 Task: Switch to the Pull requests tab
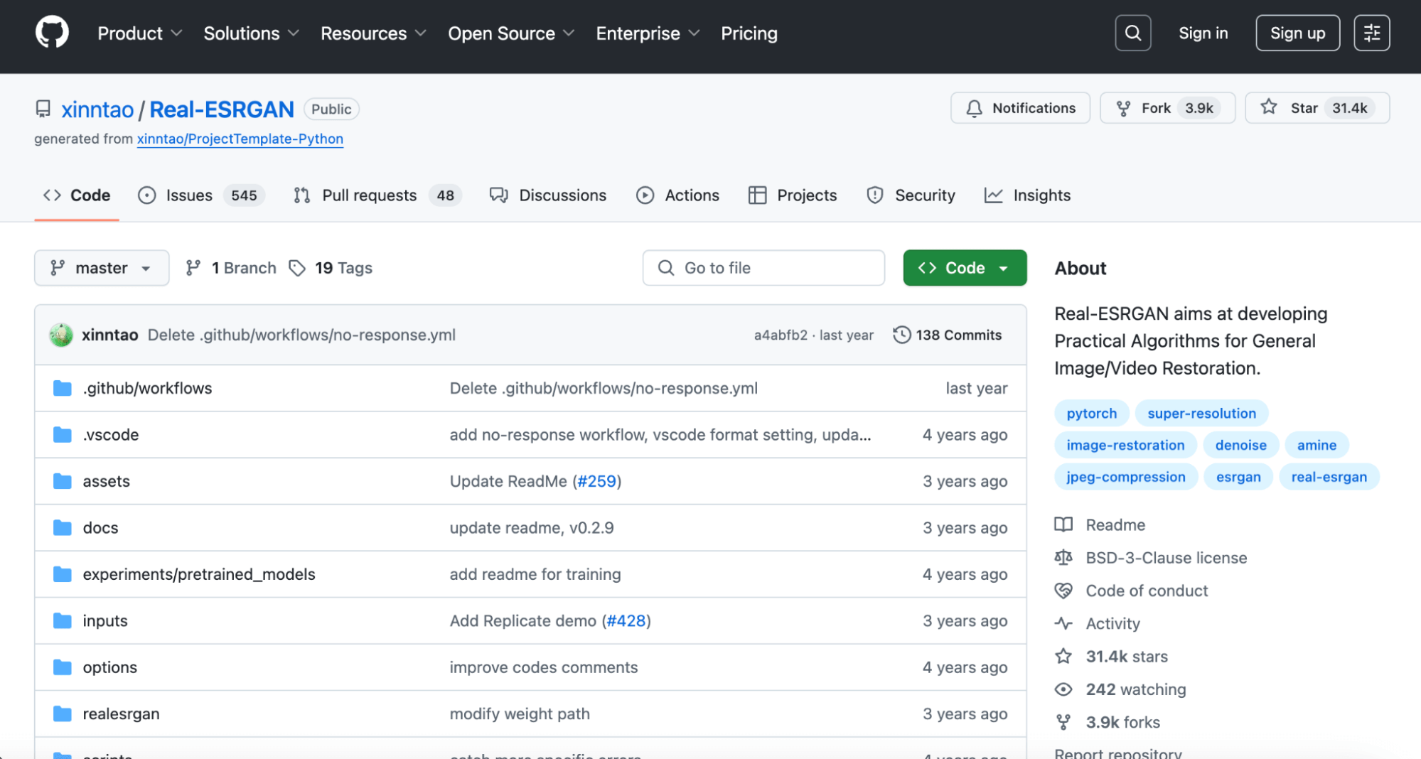pos(377,195)
